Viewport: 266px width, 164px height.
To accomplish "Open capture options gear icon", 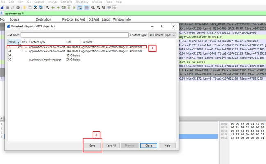I will pos(18,7).
